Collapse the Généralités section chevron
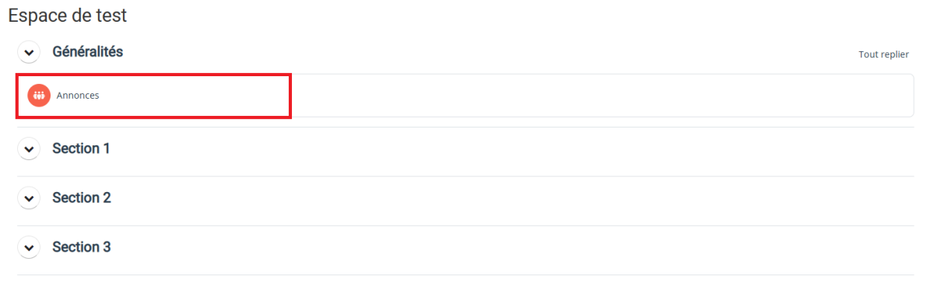This screenshot has height=283, width=934. [29, 52]
